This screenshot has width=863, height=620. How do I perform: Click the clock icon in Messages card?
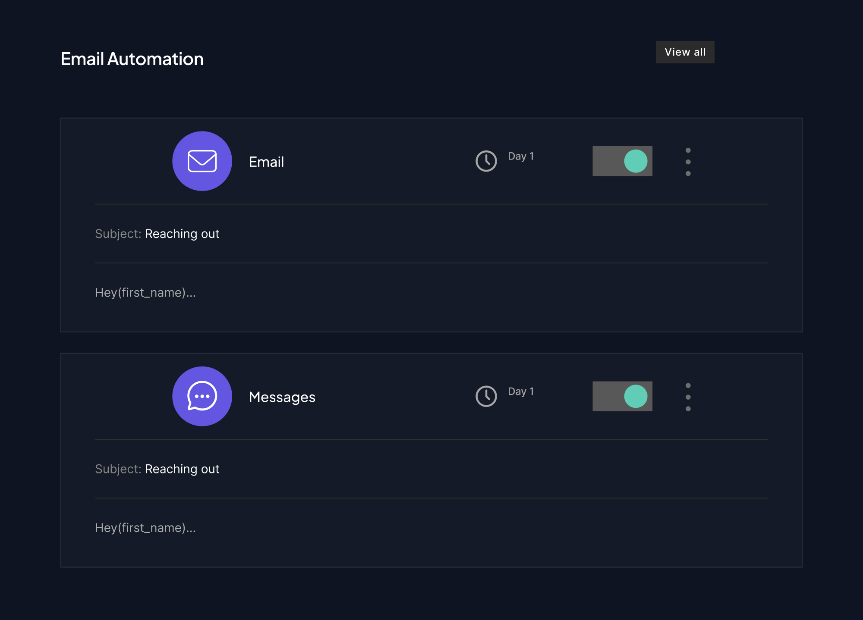tap(486, 396)
